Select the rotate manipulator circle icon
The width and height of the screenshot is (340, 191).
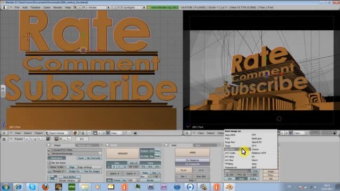coord(104,133)
